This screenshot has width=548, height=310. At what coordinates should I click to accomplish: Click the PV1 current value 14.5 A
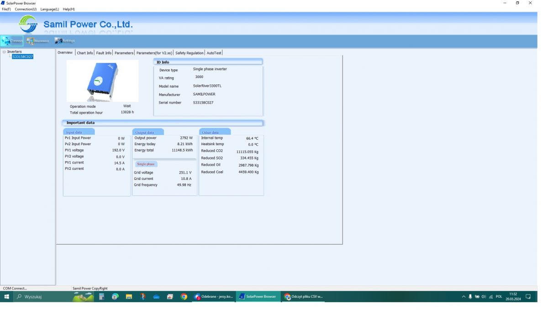point(119,163)
